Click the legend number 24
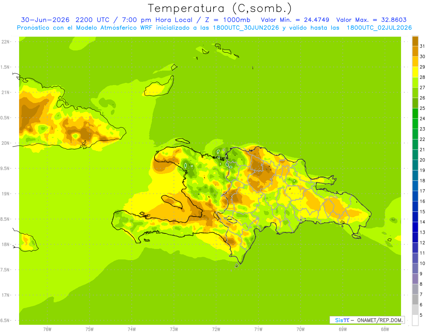This screenshot has width=432, height=334. (x=422, y=119)
